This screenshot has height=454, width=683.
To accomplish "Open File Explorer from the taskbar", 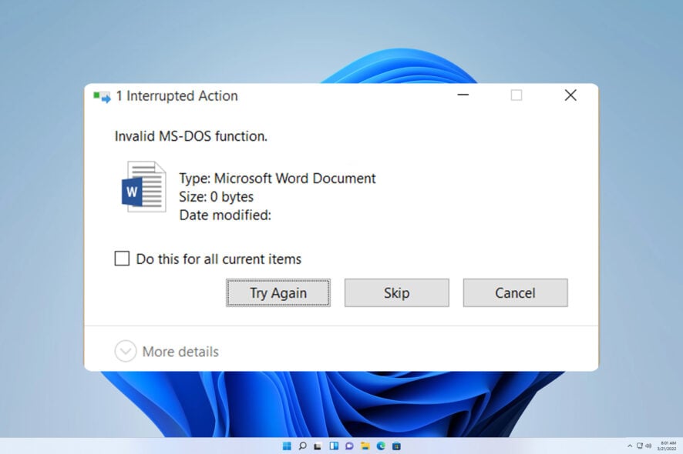I will point(365,446).
